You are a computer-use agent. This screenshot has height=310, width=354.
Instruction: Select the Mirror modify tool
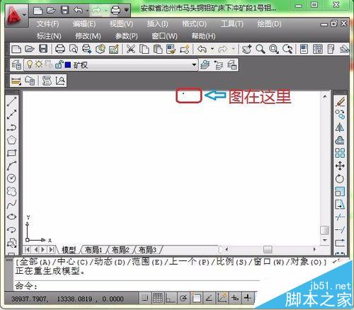pyautogui.click(x=340, y=127)
